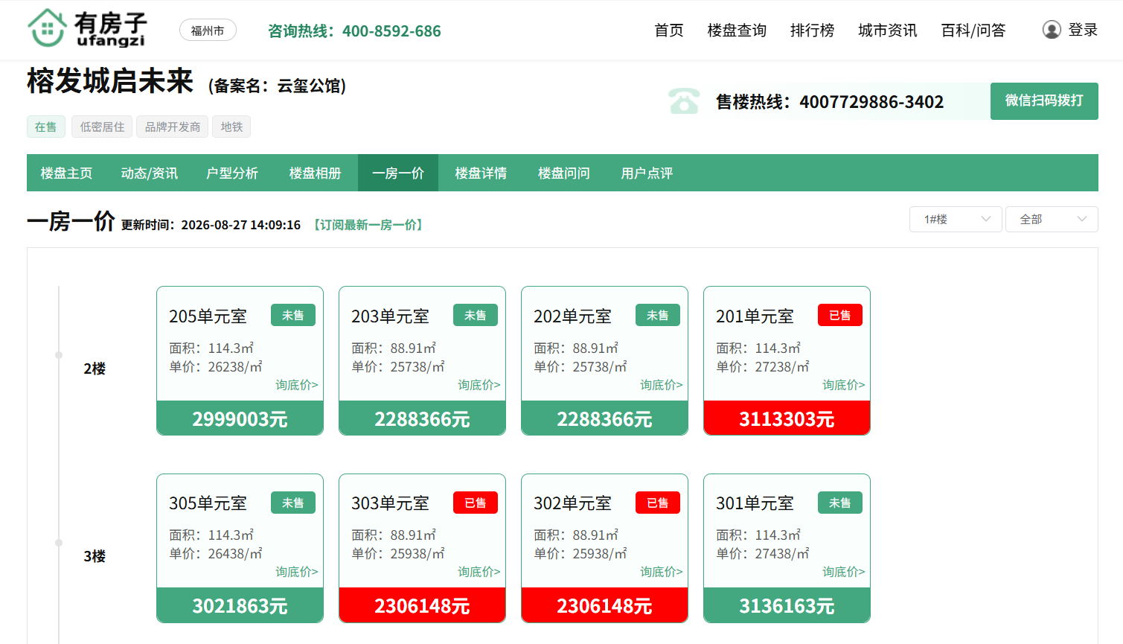
Task: Click 询底价 link for unit 202
Action: 662,385
